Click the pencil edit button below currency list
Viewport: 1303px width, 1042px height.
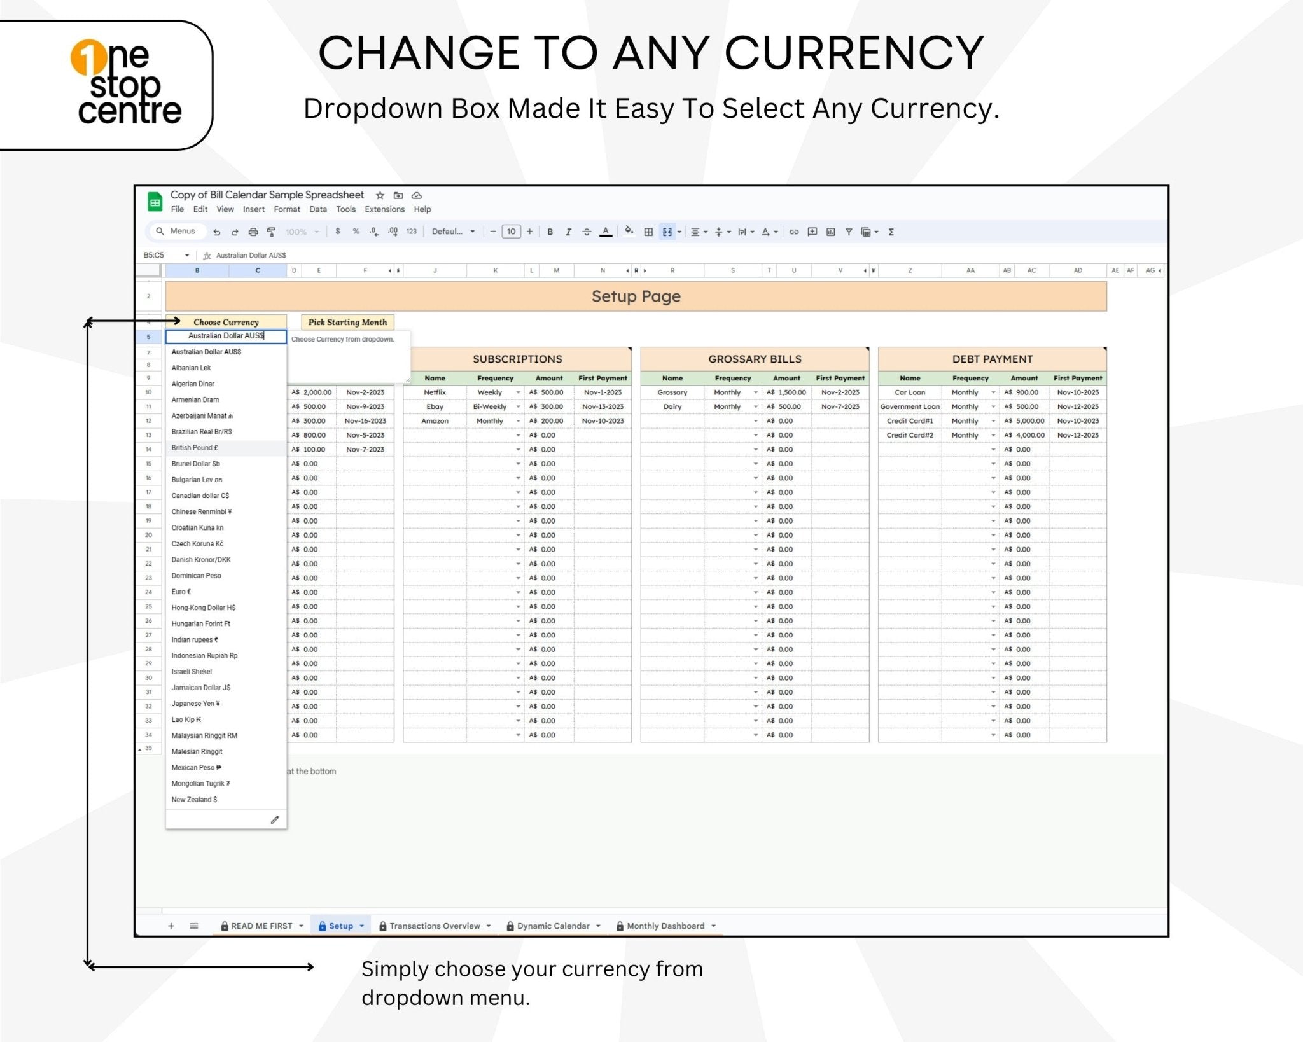tap(275, 819)
